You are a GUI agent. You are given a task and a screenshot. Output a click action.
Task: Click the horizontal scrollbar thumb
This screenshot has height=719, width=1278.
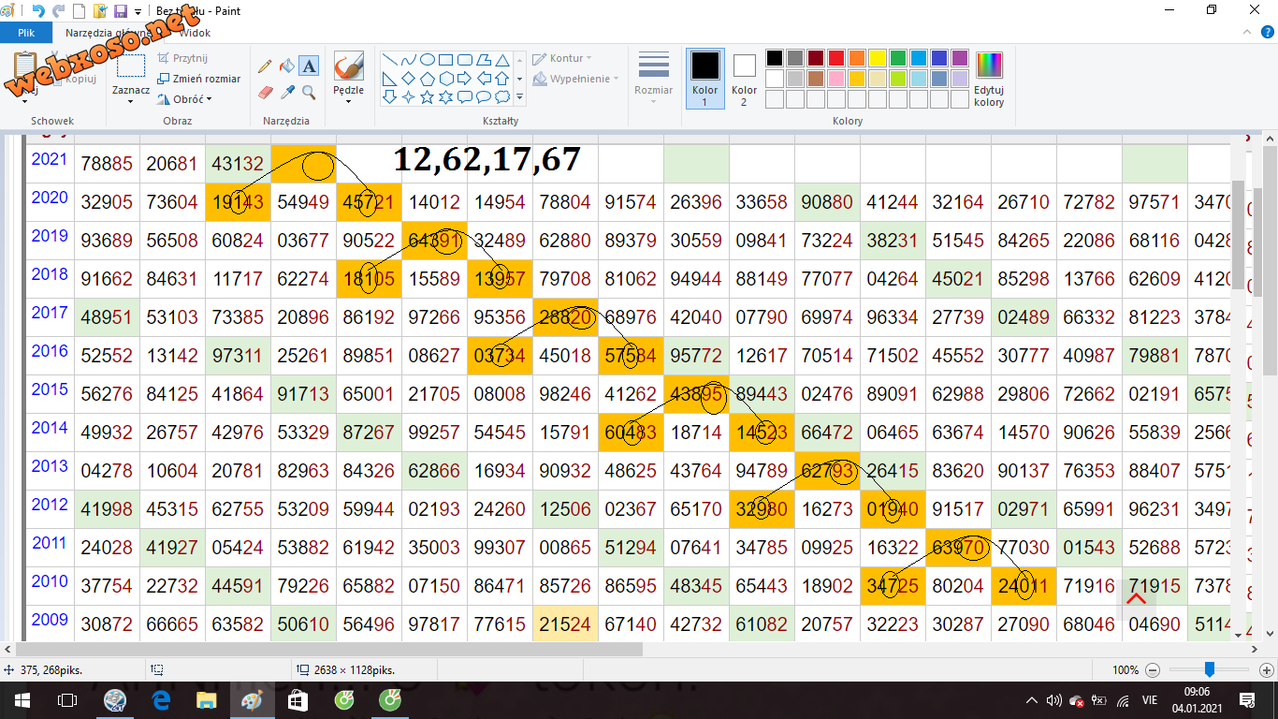pyautogui.click(x=328, y=649)
